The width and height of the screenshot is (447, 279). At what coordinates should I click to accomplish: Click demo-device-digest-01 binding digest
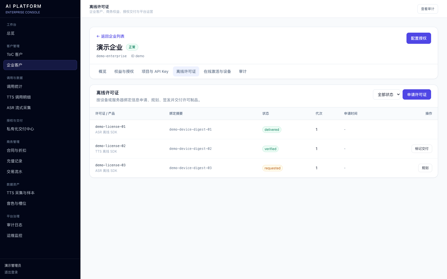[x=191, y=129]
